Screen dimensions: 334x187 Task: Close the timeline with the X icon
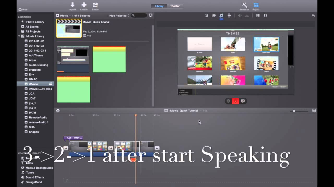pos(58,111)
